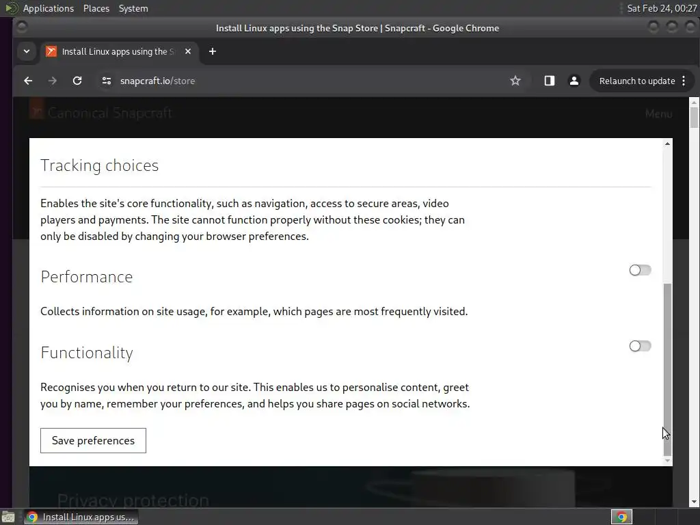The height and width of the screenshot is (525, 700).
Task: Go back to the previous page
Action: pos(28,81)
